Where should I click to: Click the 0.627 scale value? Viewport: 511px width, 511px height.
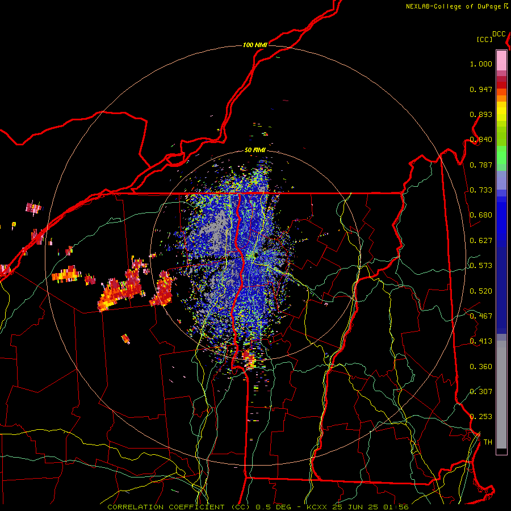click(x=481, y=241)
